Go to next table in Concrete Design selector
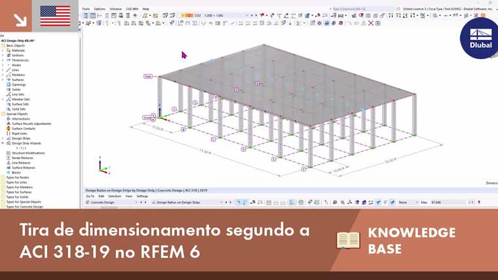 coord(145,202)
